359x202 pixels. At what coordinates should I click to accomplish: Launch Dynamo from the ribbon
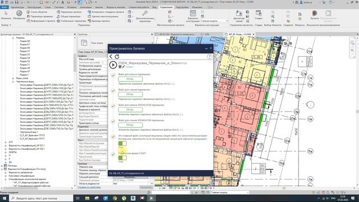(x=315, y=15)
